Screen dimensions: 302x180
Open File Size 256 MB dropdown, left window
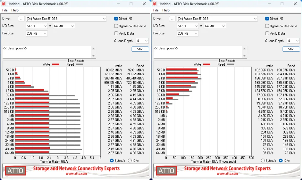(37, 33)
